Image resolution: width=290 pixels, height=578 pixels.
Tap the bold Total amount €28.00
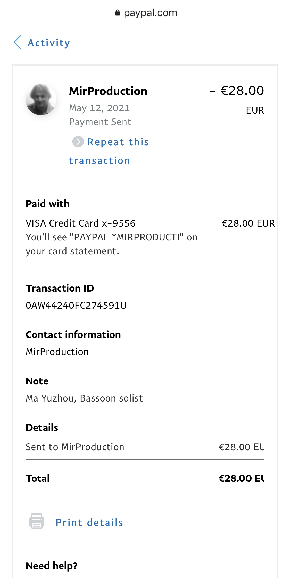[241, 478]
